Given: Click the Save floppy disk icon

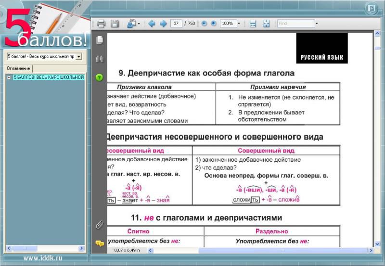Looking at the screenshot, I should click(x=115, y=24).
